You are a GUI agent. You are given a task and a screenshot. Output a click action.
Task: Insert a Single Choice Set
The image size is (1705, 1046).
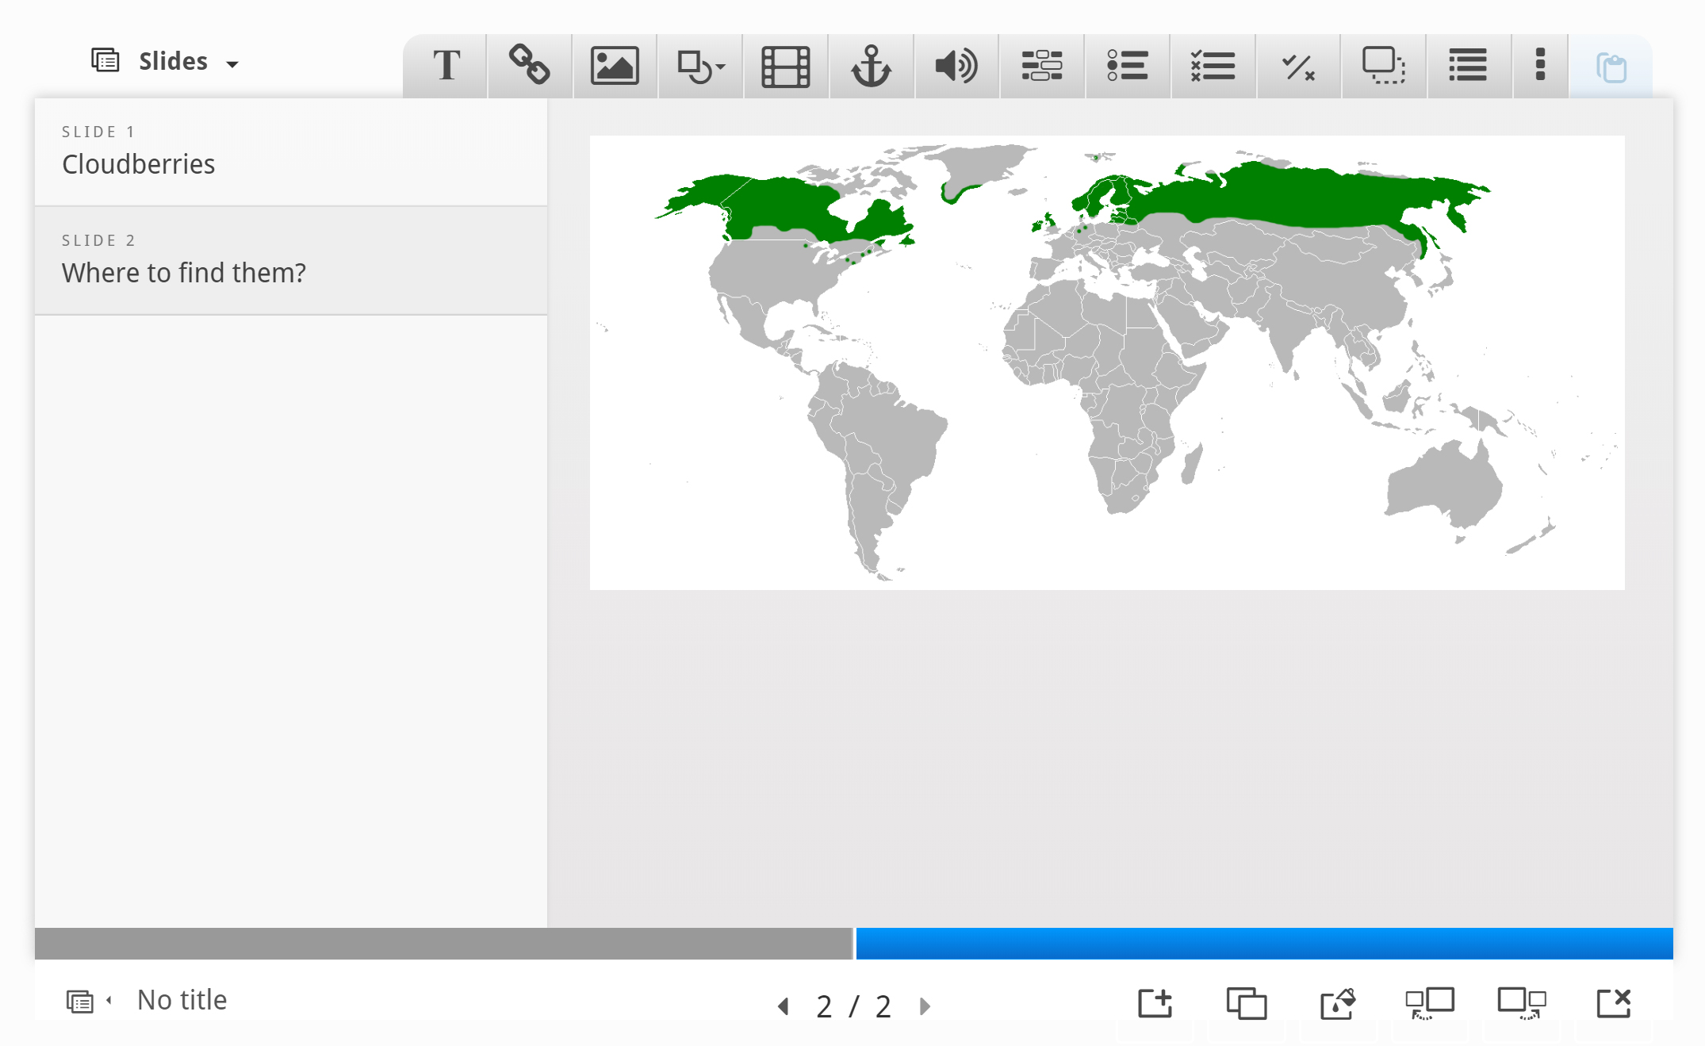(1127, 66)
